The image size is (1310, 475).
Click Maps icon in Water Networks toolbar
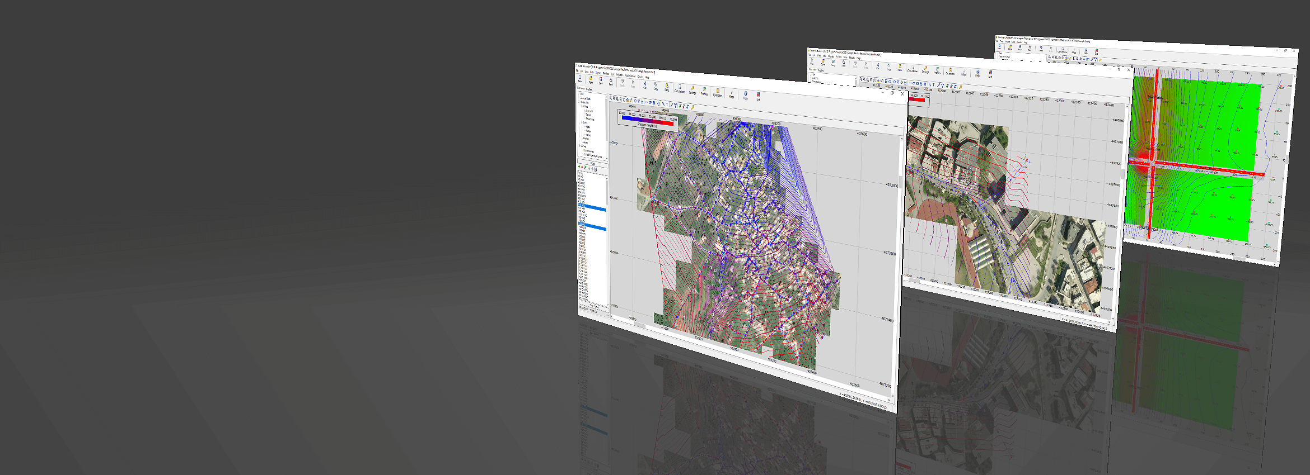732,93
